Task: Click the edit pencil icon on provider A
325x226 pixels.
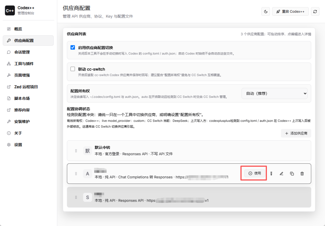Action: 281,174
